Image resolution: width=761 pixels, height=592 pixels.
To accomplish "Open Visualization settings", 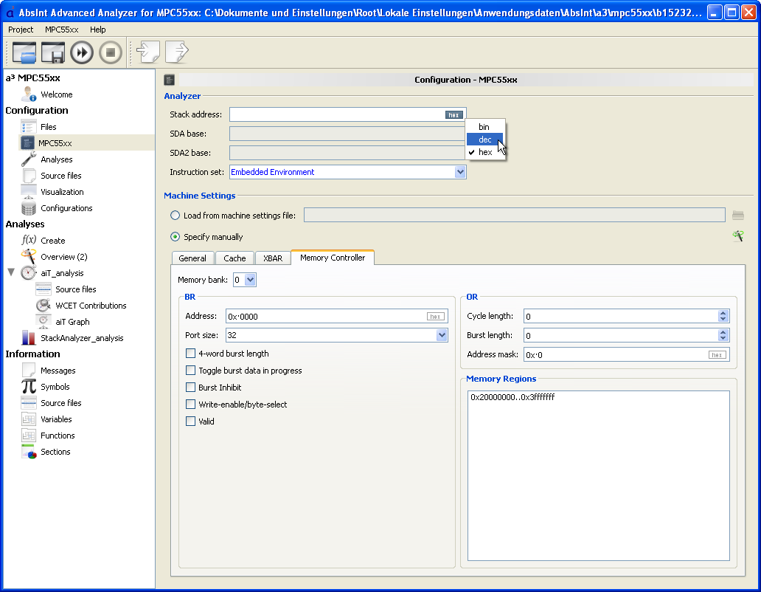I will (62, 192).
